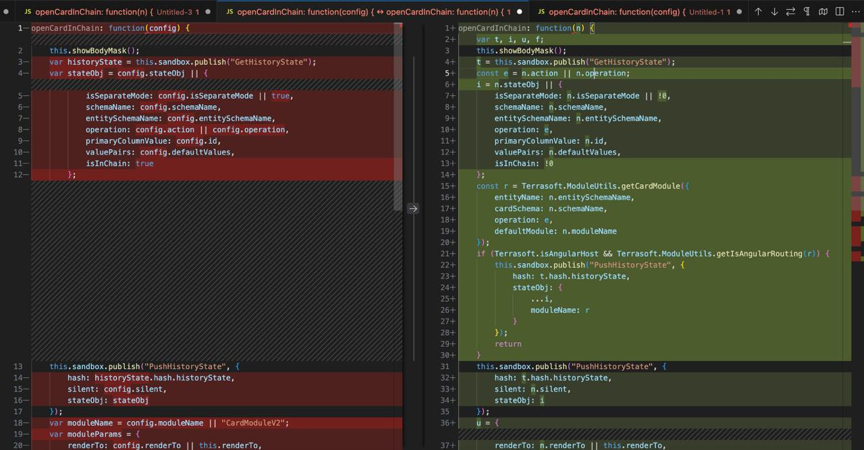Click 'defaultModule: n.moduleName' line
The height and width of the screenshot is (450, 864).
click(555, 231)
